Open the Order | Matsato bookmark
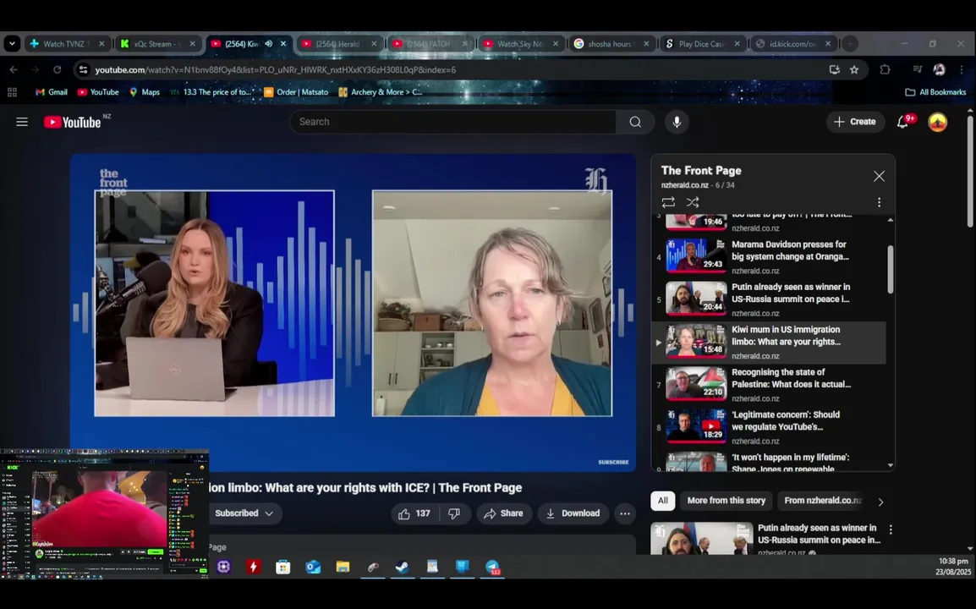 click(296, 92)
